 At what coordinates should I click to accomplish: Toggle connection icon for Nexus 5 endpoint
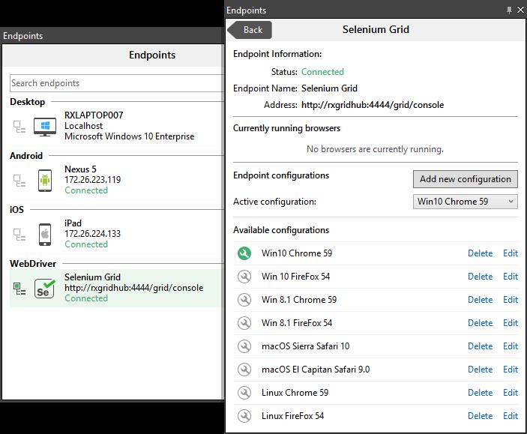point(20,181)
